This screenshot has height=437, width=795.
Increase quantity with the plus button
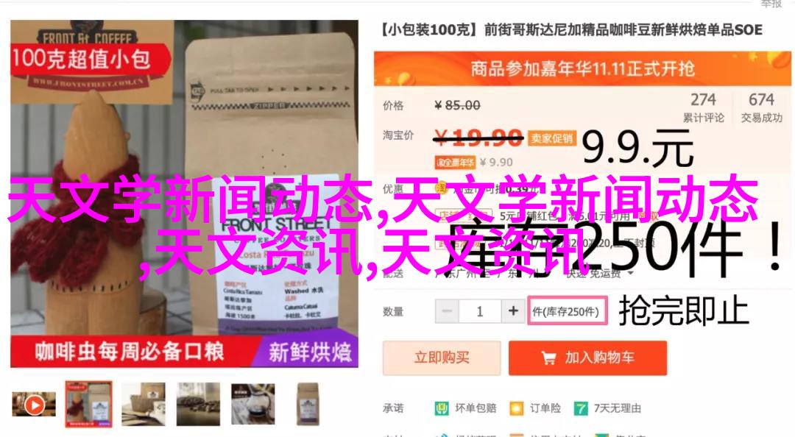coord(513,310)
